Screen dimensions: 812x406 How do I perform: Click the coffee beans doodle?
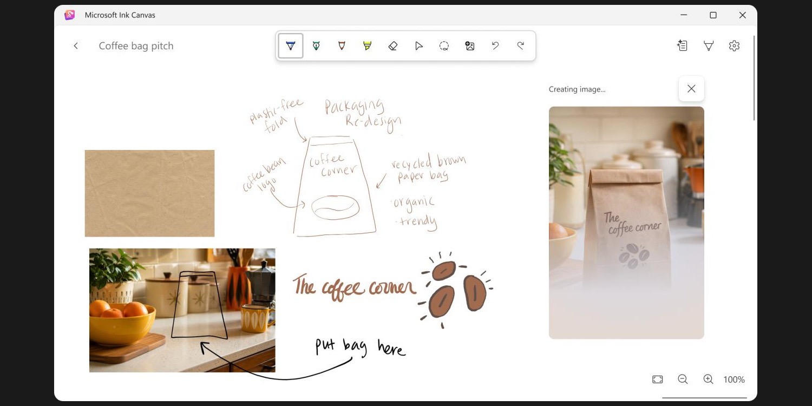[455, 290]
